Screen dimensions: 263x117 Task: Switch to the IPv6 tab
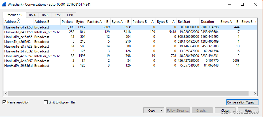(45, 15)
